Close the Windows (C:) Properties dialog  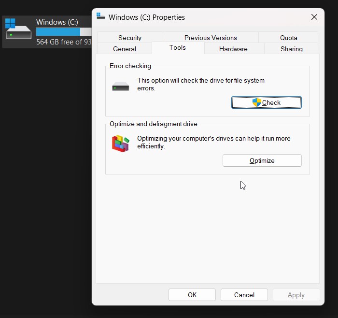click(314, 17)
